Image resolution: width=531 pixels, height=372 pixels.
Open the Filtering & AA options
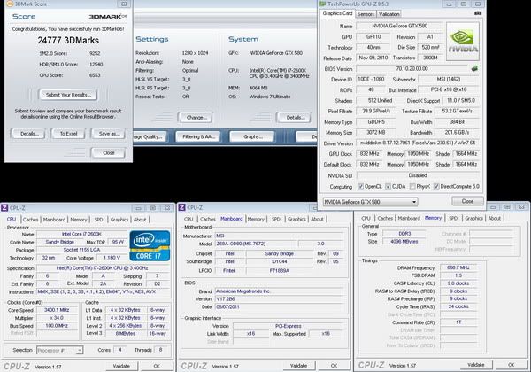(198, 136)
